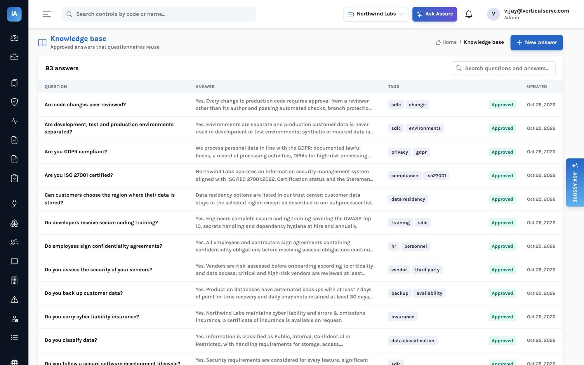Viewport: 584px width, 365px height.
Task: Open the cubes sidebar icon
Action: [x=14, y=223]
